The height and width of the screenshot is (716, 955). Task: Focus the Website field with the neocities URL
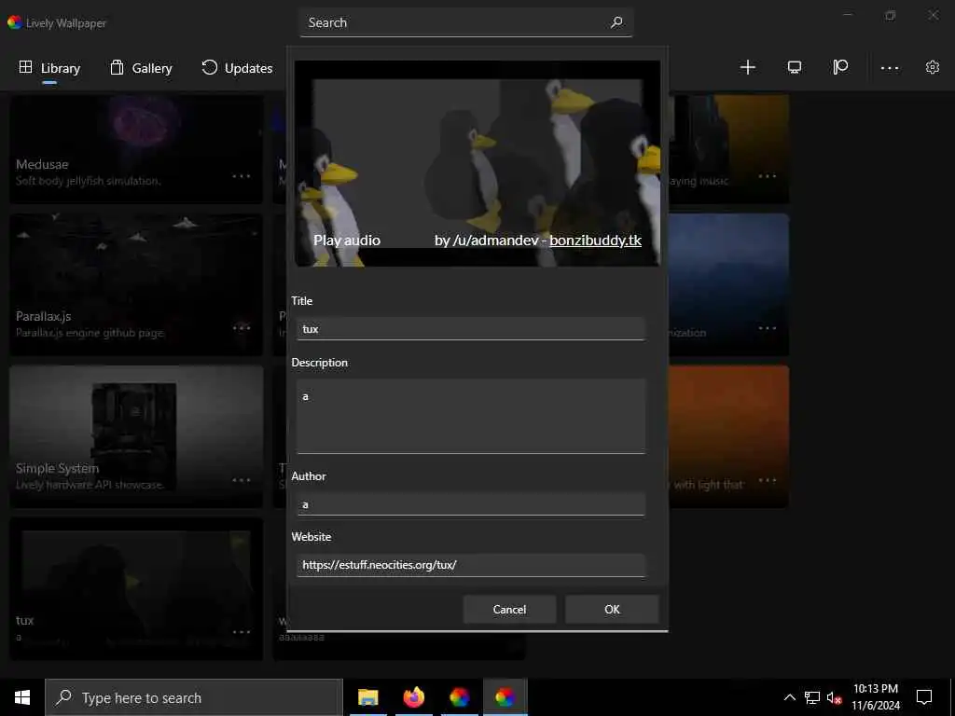click(x=470, y=565)
